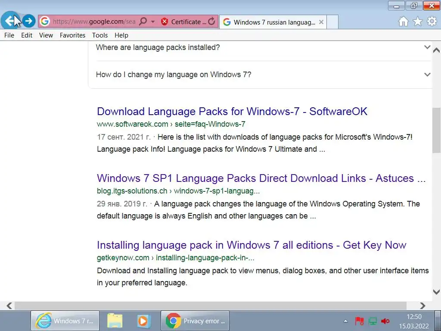Screen dimensions: 441x331
Task: Expand 'How do I change my language' chevron
Action: click(x=427, y=75)
